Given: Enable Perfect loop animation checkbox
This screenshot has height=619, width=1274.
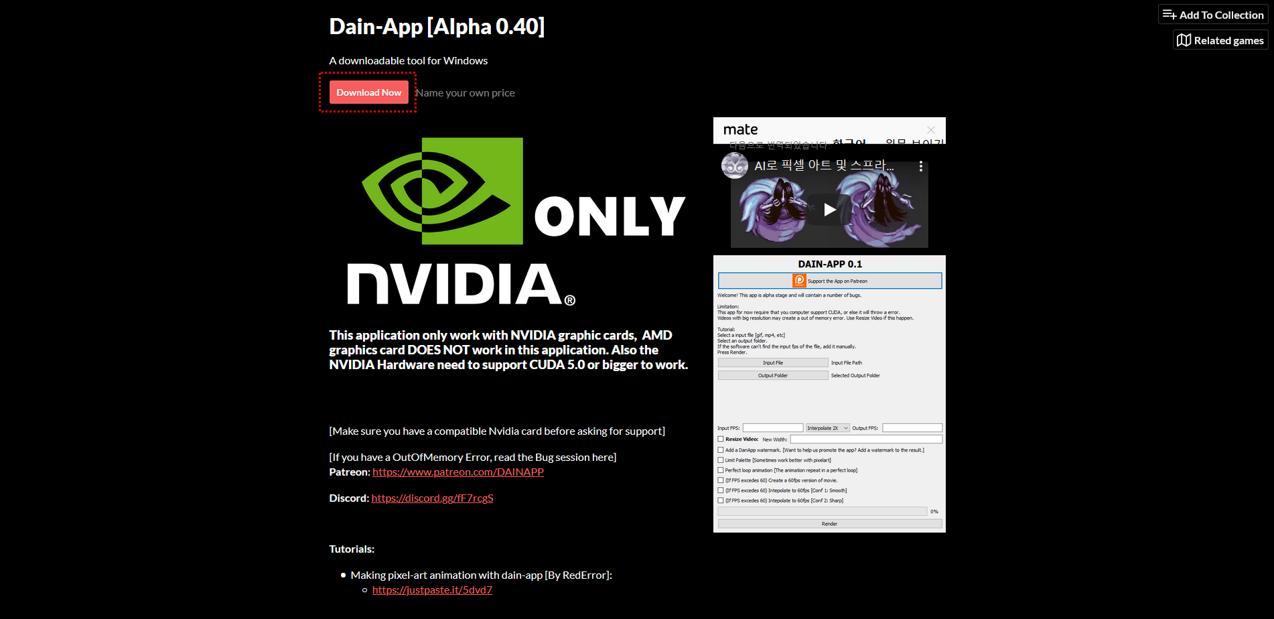Looking at the screenshot, I should click(721, 470).
